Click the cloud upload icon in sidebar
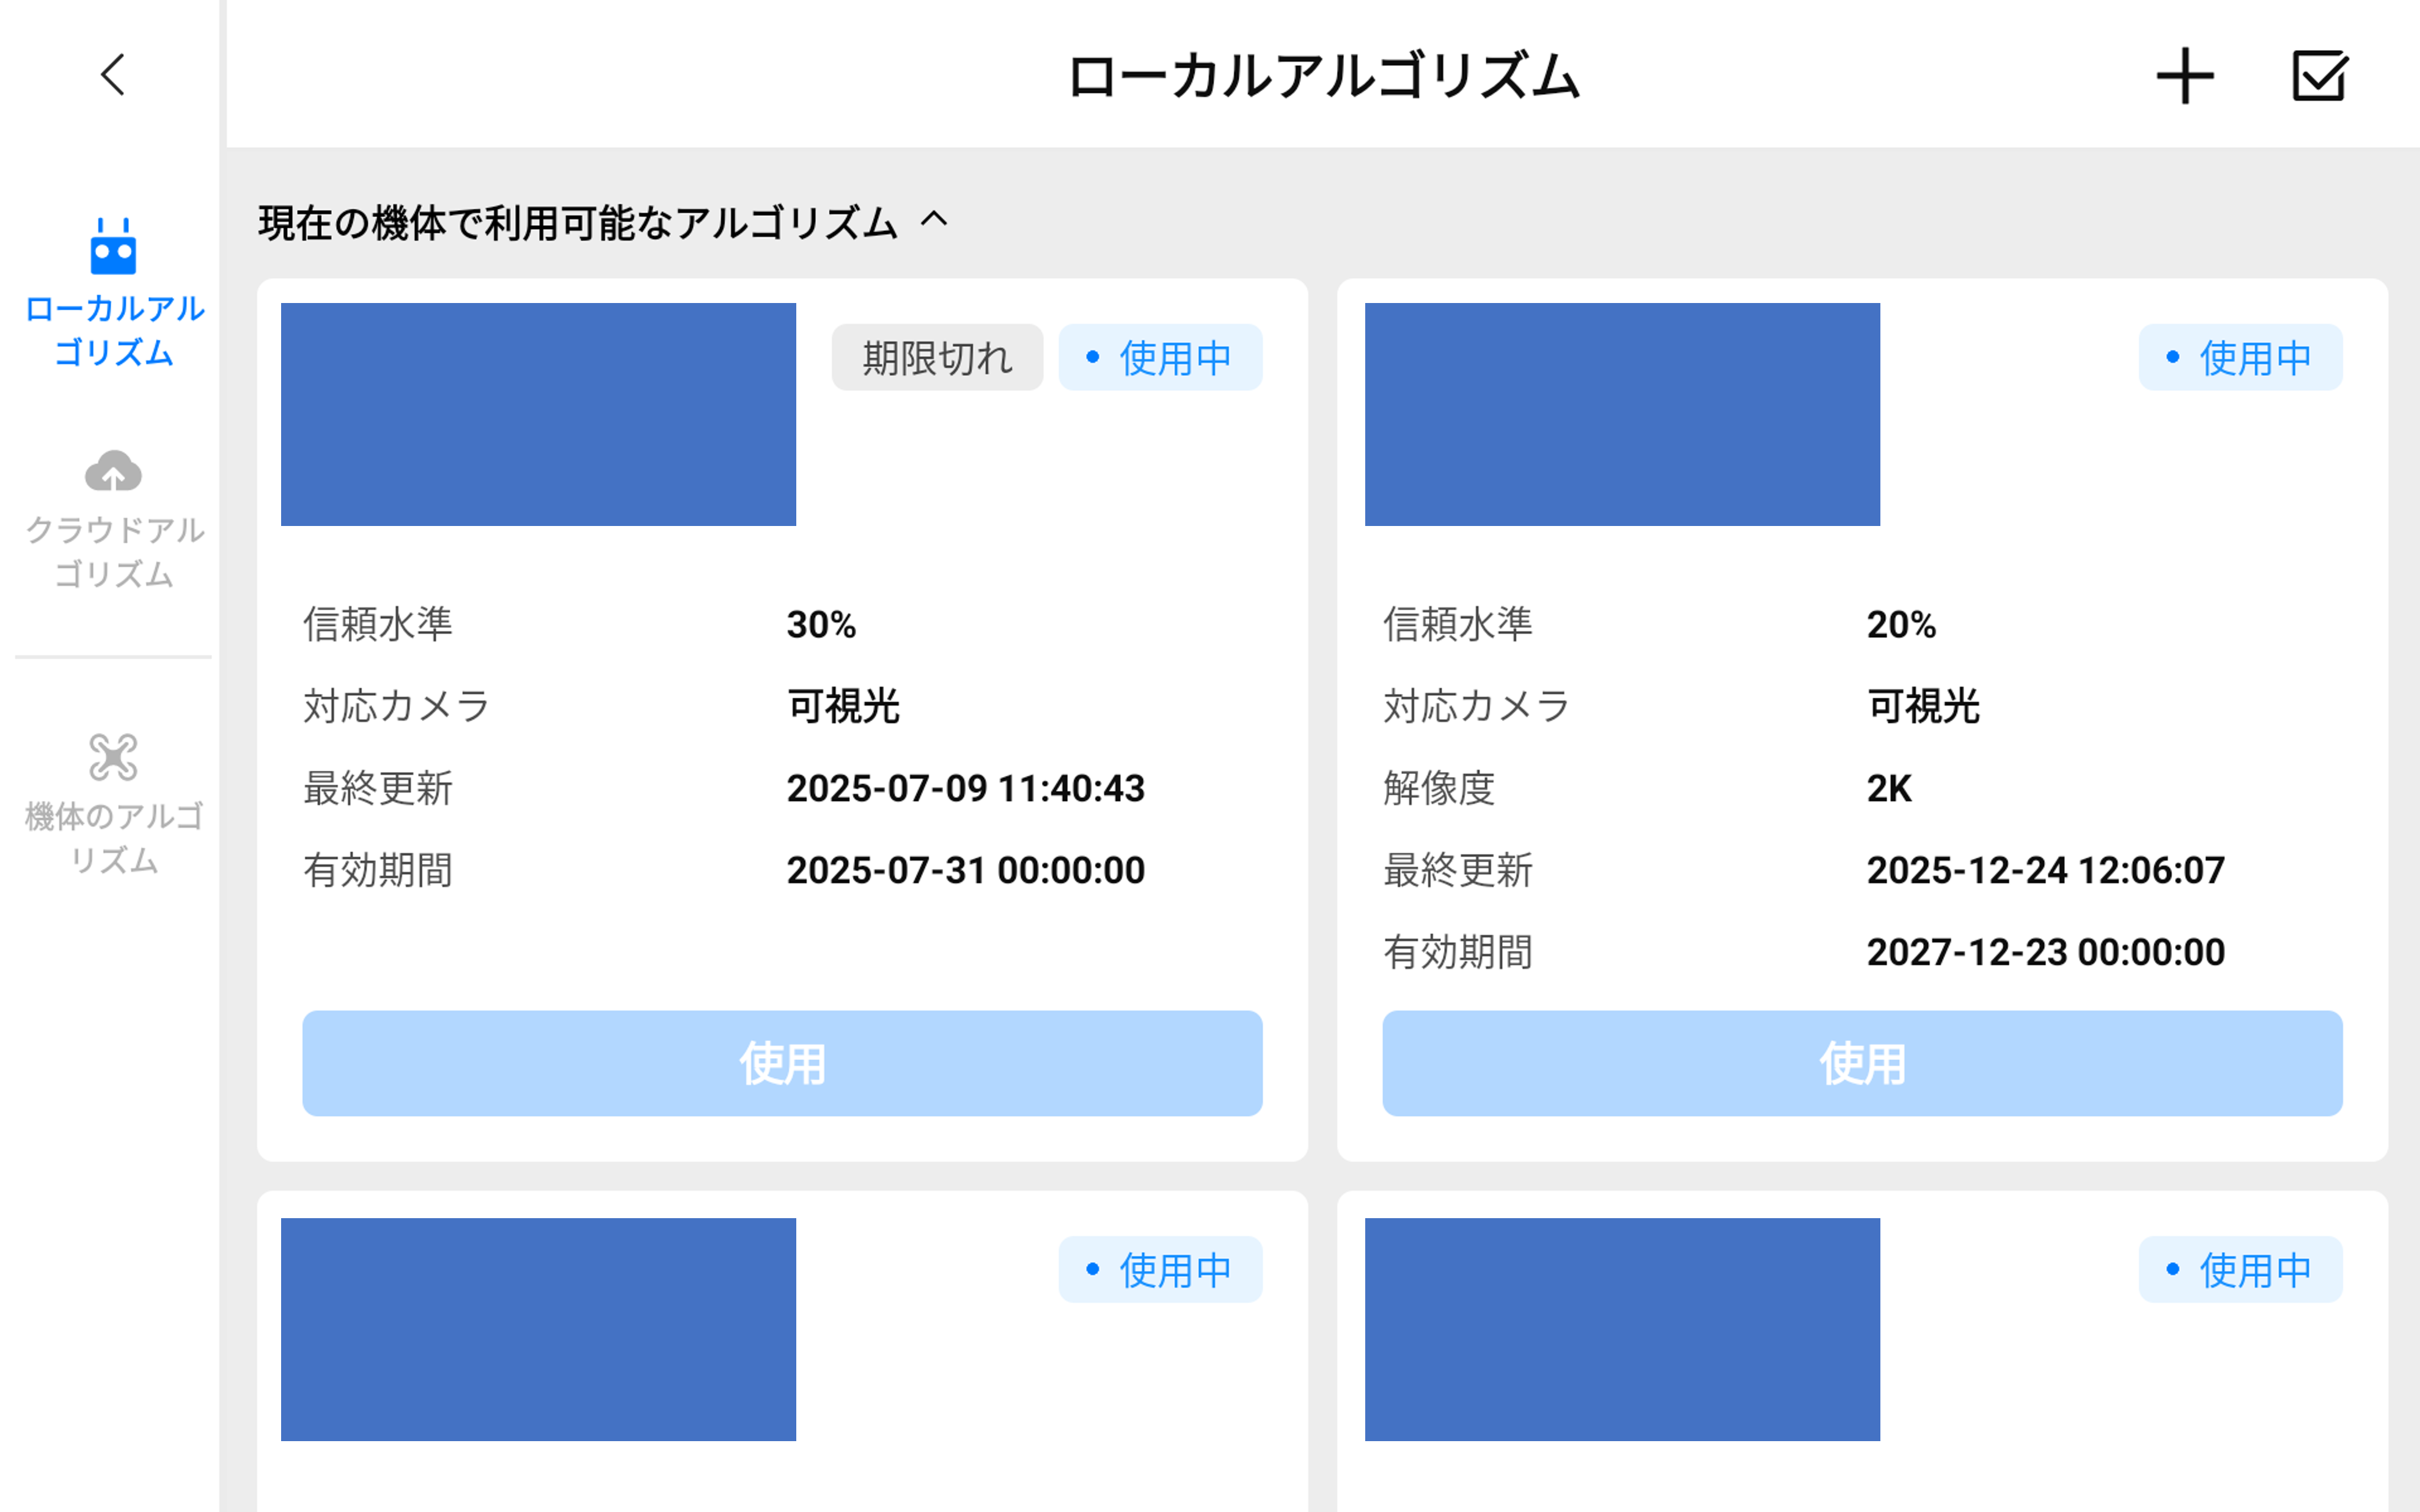2420x1512 pixels. [113, 471]
